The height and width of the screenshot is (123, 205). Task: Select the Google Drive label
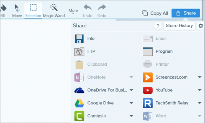[x=100, y=103]
